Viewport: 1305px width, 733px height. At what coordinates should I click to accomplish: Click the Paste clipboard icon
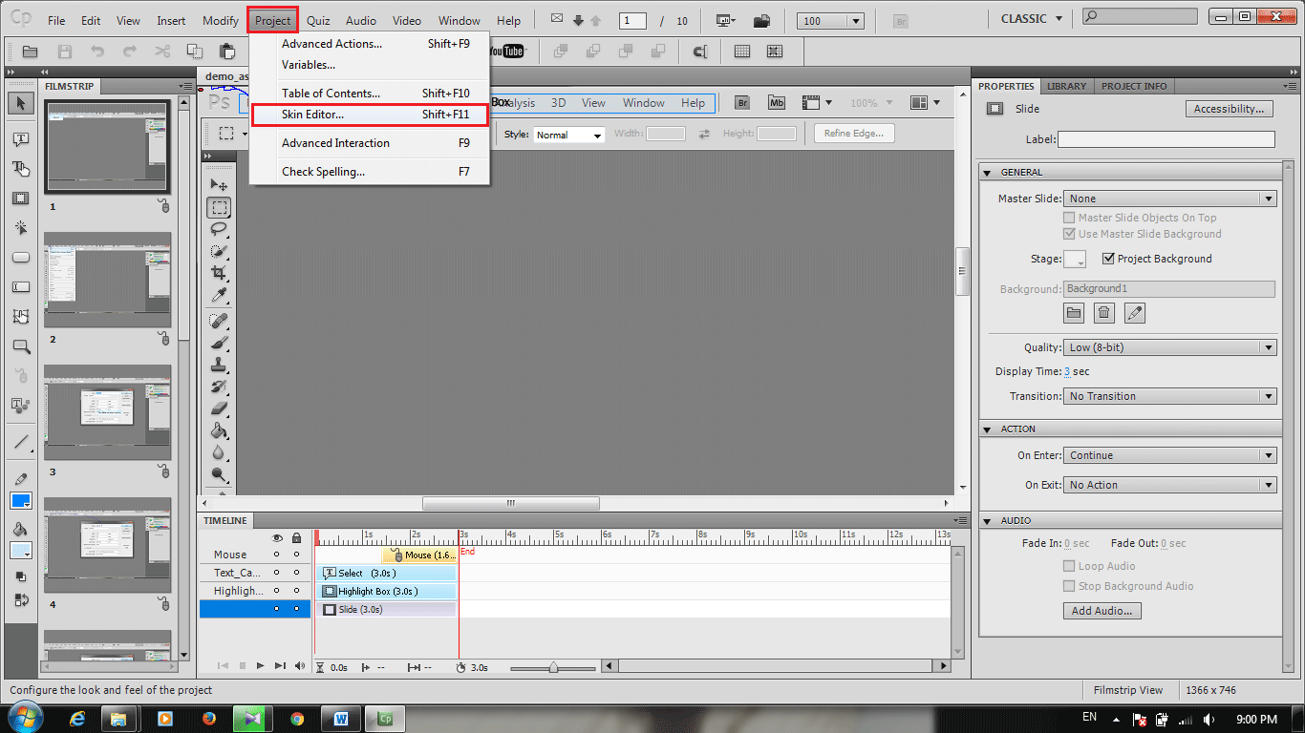pos(227,52)
